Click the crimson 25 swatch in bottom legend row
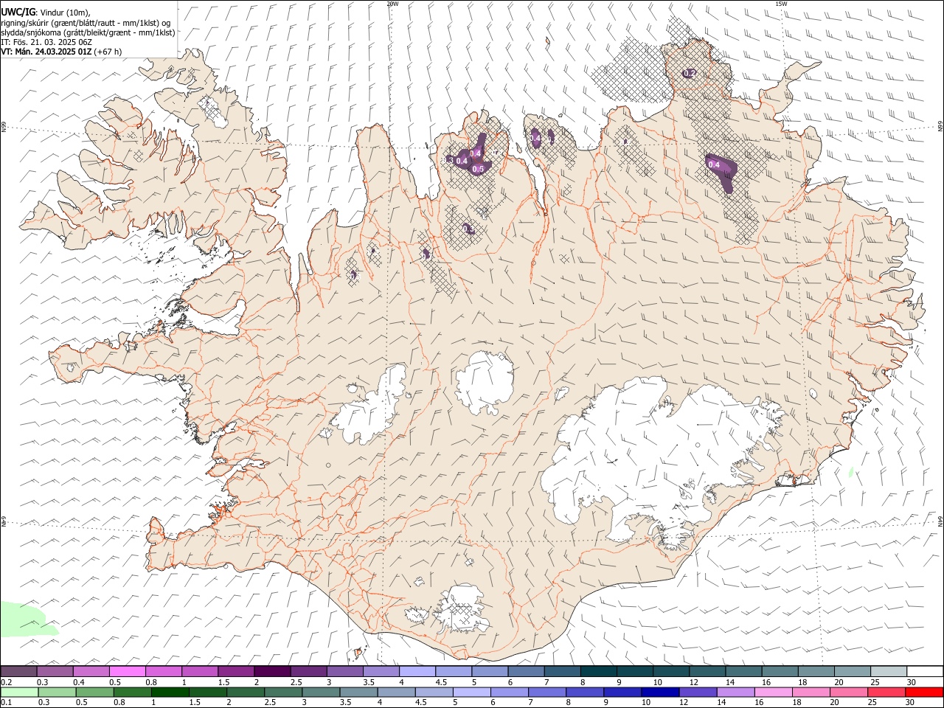 tap(886, 693)
